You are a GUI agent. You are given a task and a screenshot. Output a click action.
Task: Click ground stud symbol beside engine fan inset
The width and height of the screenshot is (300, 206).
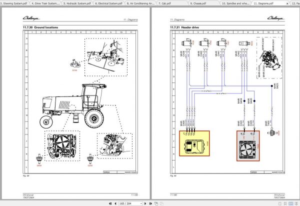coord(39,159)
